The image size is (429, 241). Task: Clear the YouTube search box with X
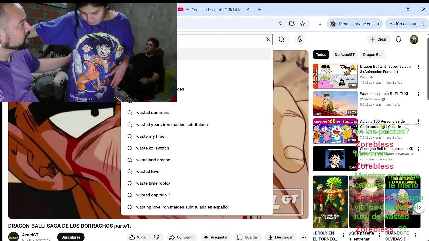[x=268, y=39]
